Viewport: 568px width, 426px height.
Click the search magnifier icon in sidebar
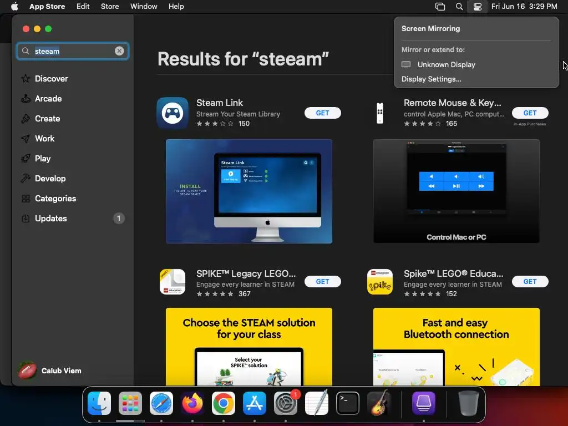point(26,51)
